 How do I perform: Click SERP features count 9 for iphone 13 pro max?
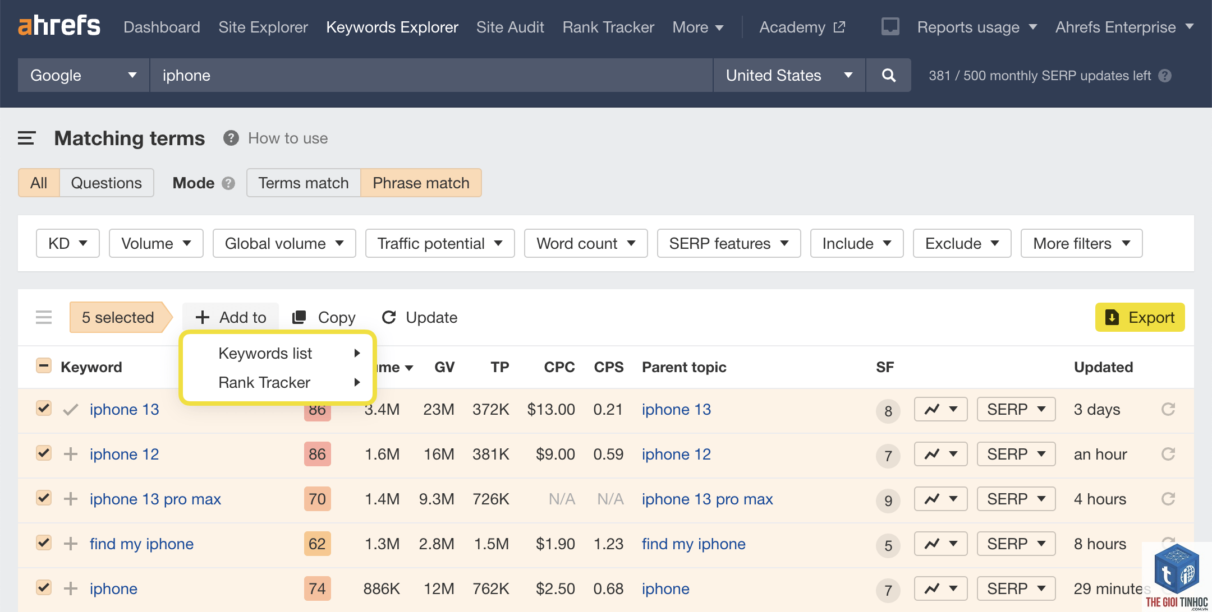(x=888, y=500)
